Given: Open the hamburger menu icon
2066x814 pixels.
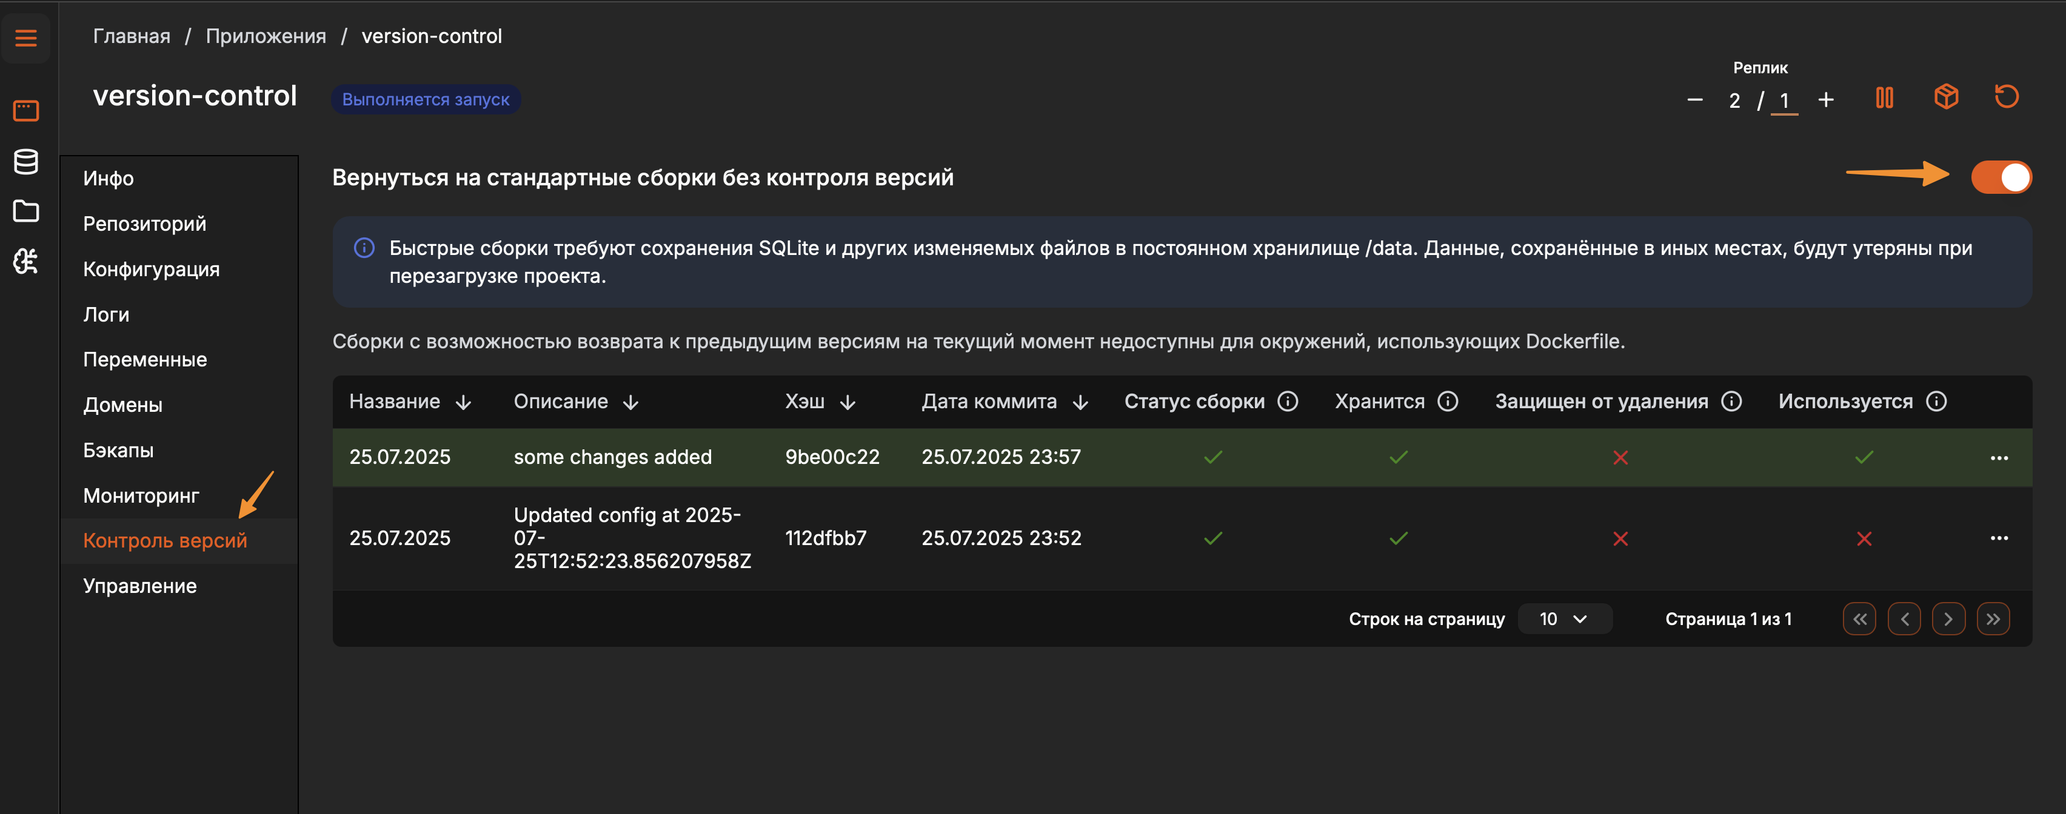Looking at the screenshot, I should [25, 38].
